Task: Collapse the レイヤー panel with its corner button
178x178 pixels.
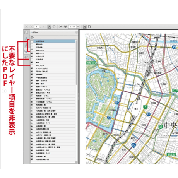Action: [77, 33]
